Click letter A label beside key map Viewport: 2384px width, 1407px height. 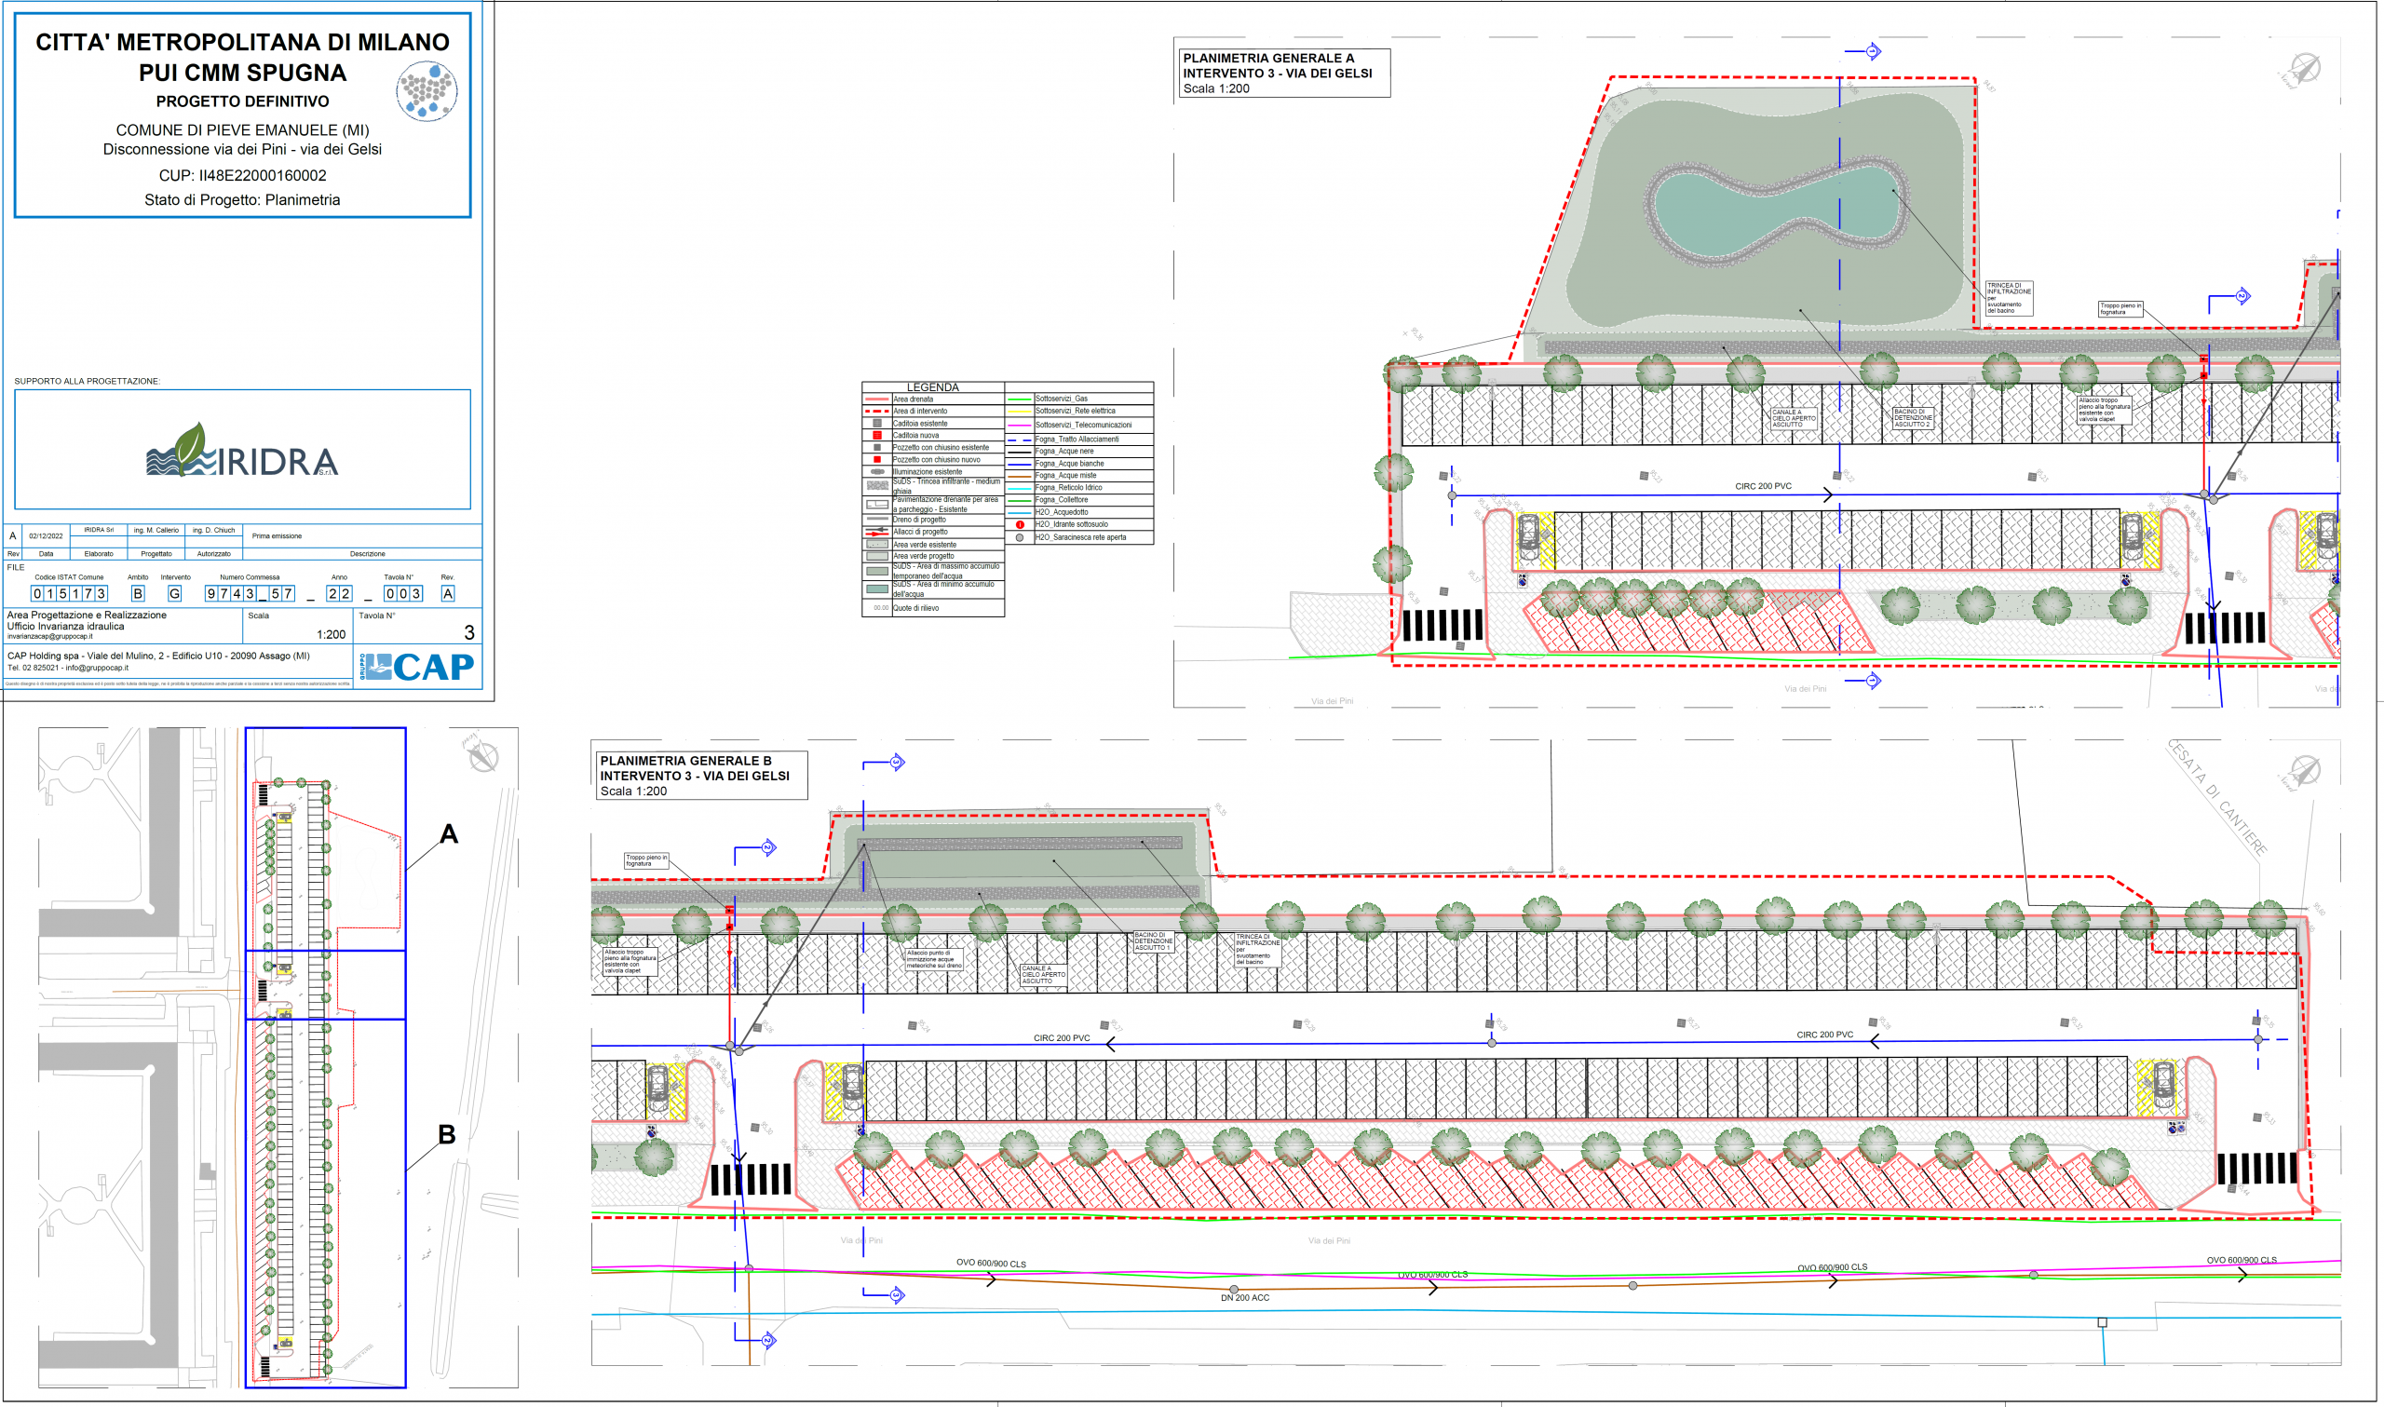pos(449,834)
